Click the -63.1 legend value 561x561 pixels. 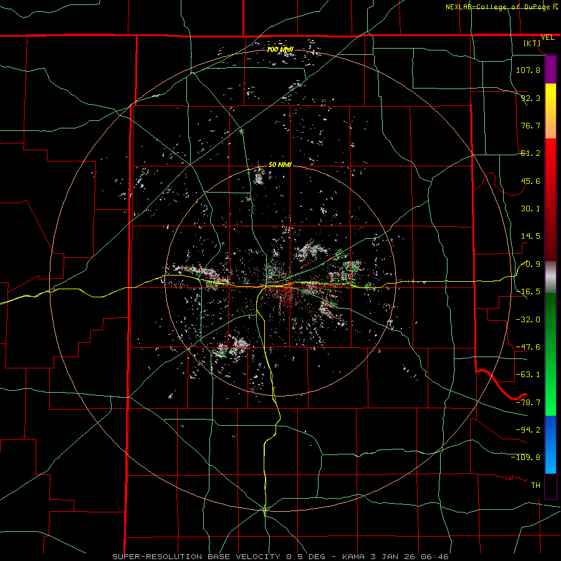(x=528, y=375)
